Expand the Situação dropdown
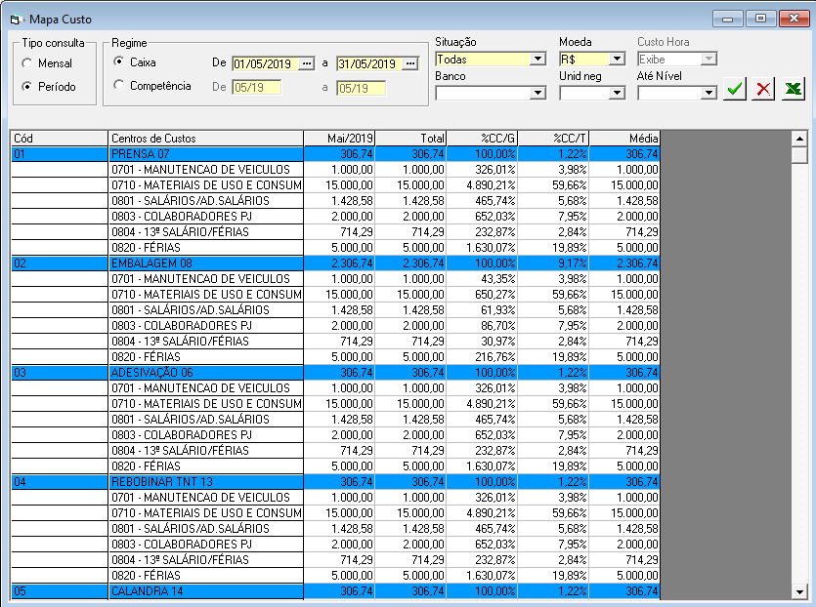The image size is (816, 607). point(537,59)
